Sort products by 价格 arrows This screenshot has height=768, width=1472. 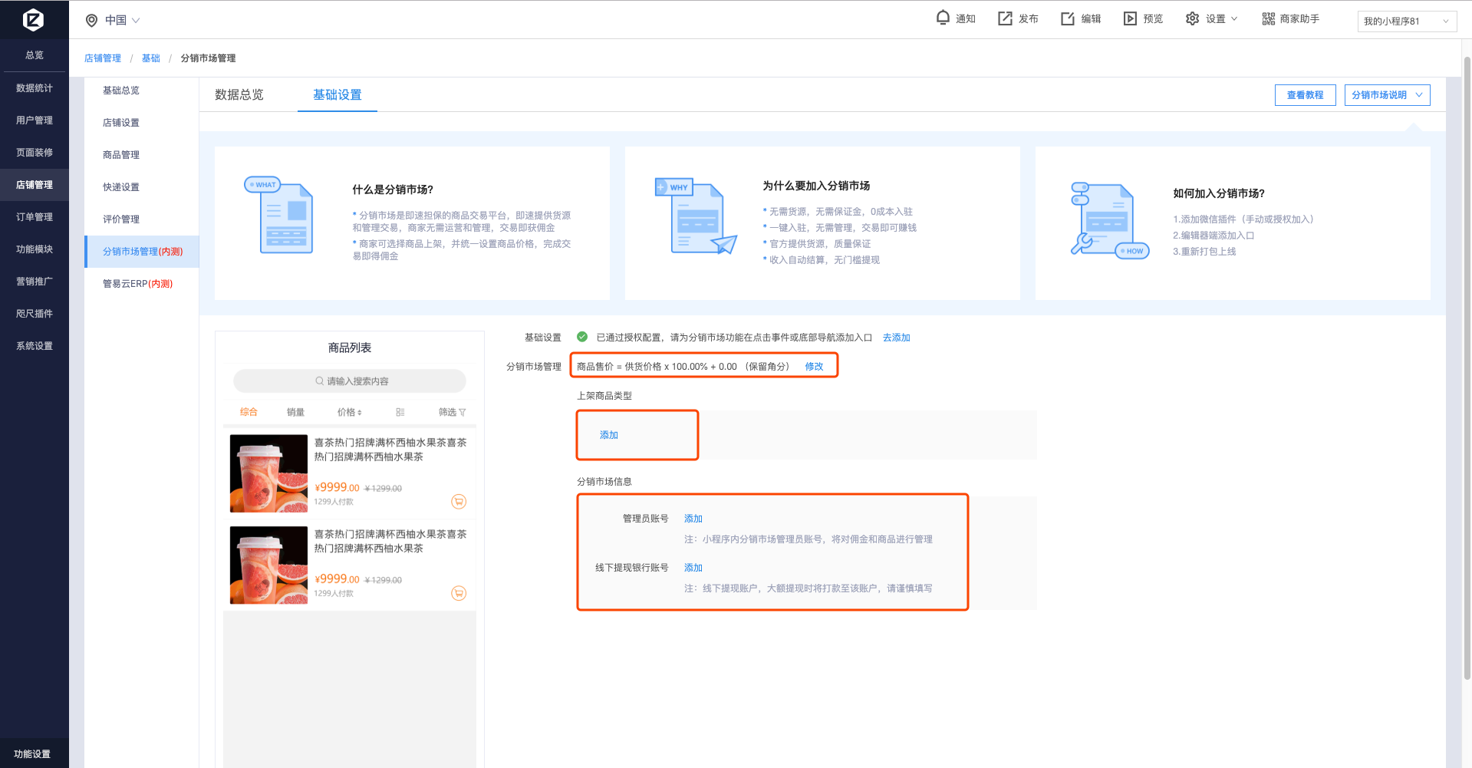point(360,413)
